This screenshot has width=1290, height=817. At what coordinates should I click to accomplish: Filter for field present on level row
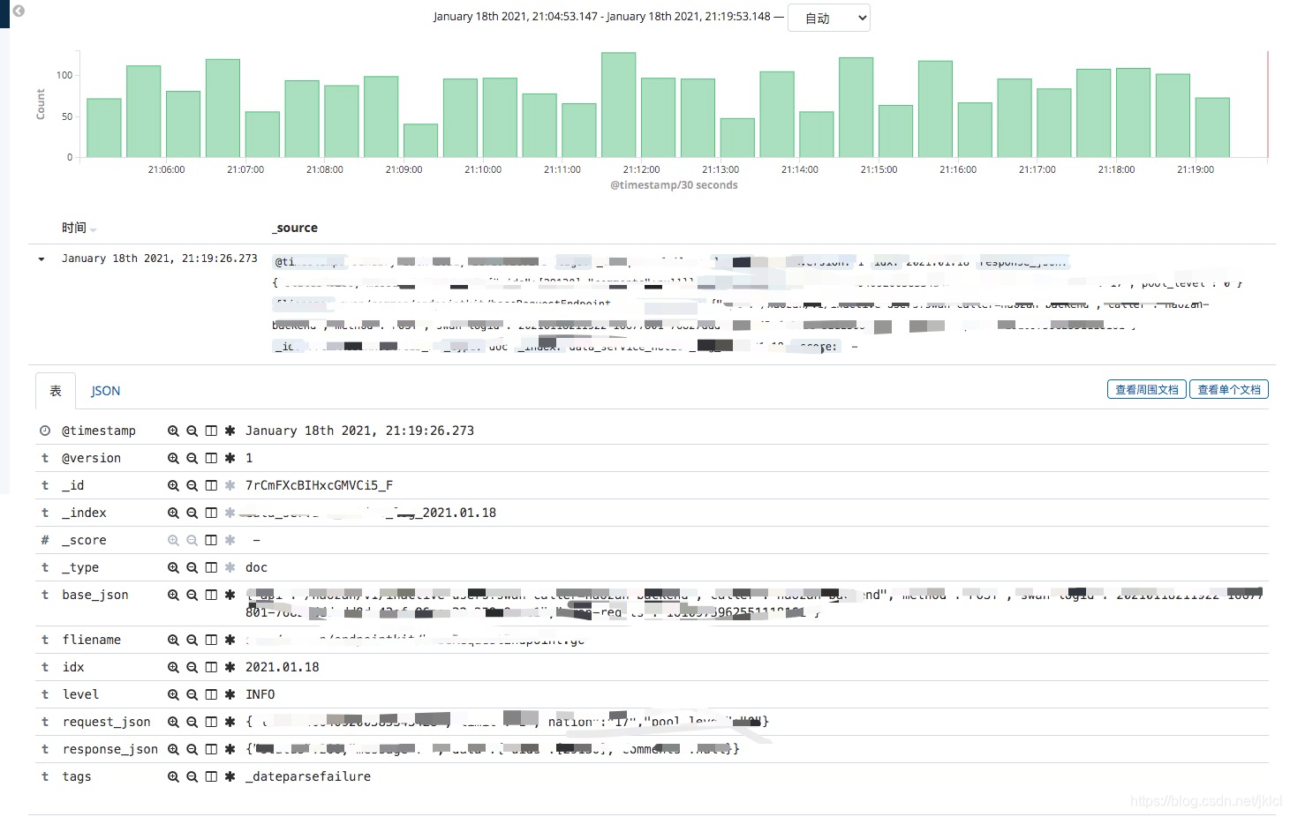pos(230,695)
